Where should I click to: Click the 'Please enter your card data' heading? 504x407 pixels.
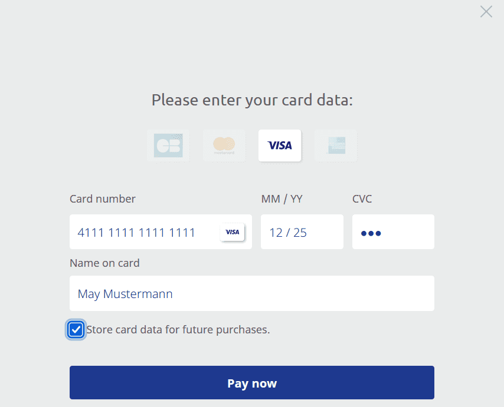pyautogui.click(x=252, y=100)
